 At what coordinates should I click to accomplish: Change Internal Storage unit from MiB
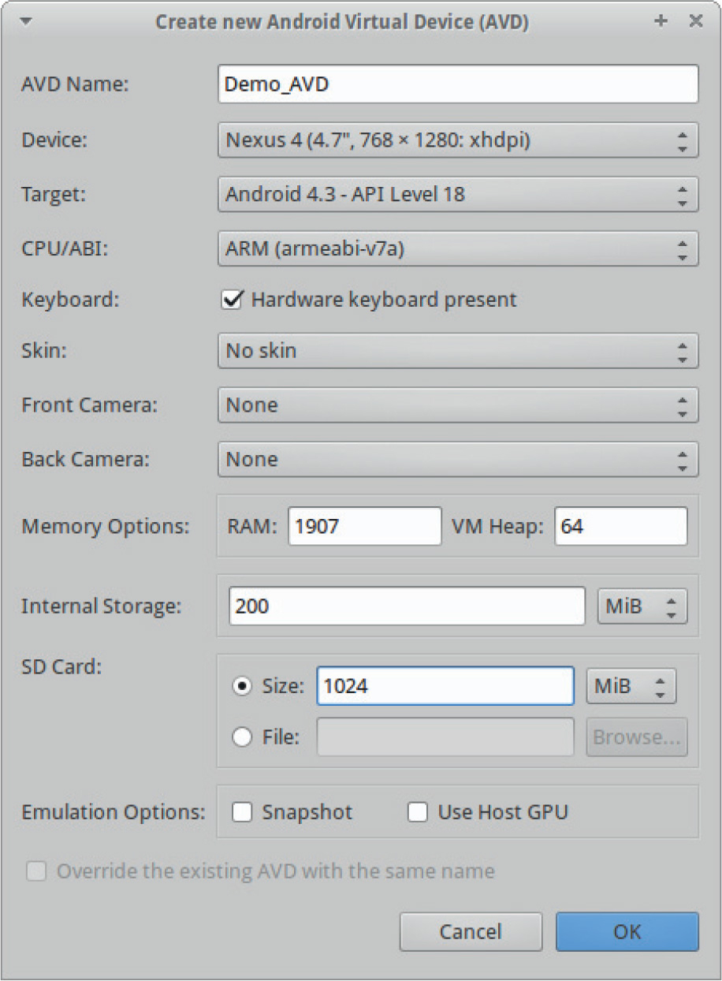click(642, 606)
